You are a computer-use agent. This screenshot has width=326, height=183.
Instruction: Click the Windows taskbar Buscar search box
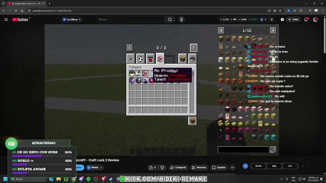coord(29,179)
